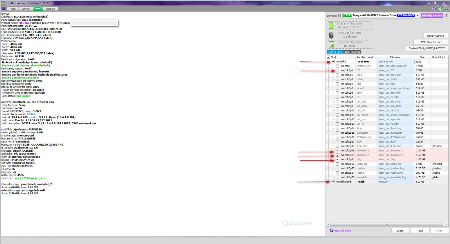Viewport: 450px width, 244px height.
Task: Uncheck the mmcblk0 userarea checkbox
Action: click(333, 62)
